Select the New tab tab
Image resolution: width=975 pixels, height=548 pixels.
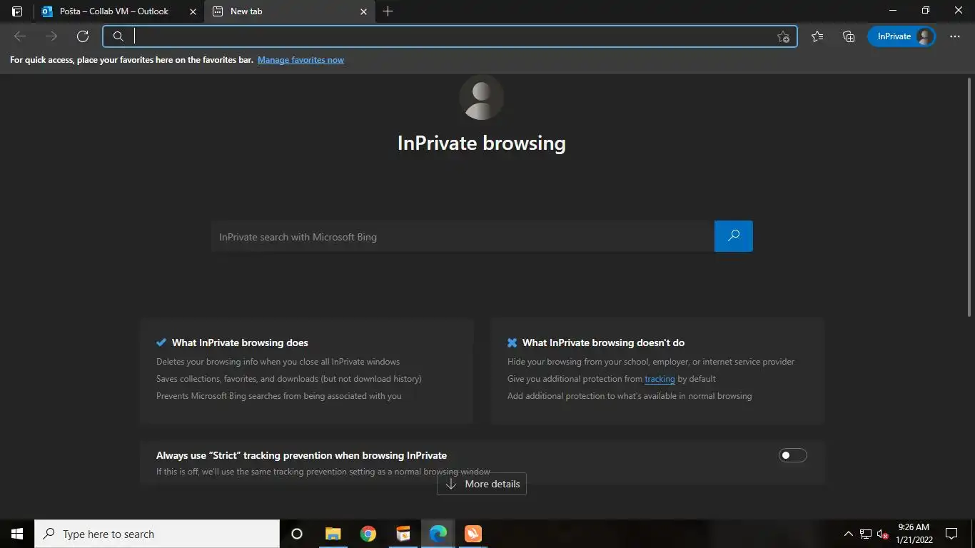click(289, 11)
